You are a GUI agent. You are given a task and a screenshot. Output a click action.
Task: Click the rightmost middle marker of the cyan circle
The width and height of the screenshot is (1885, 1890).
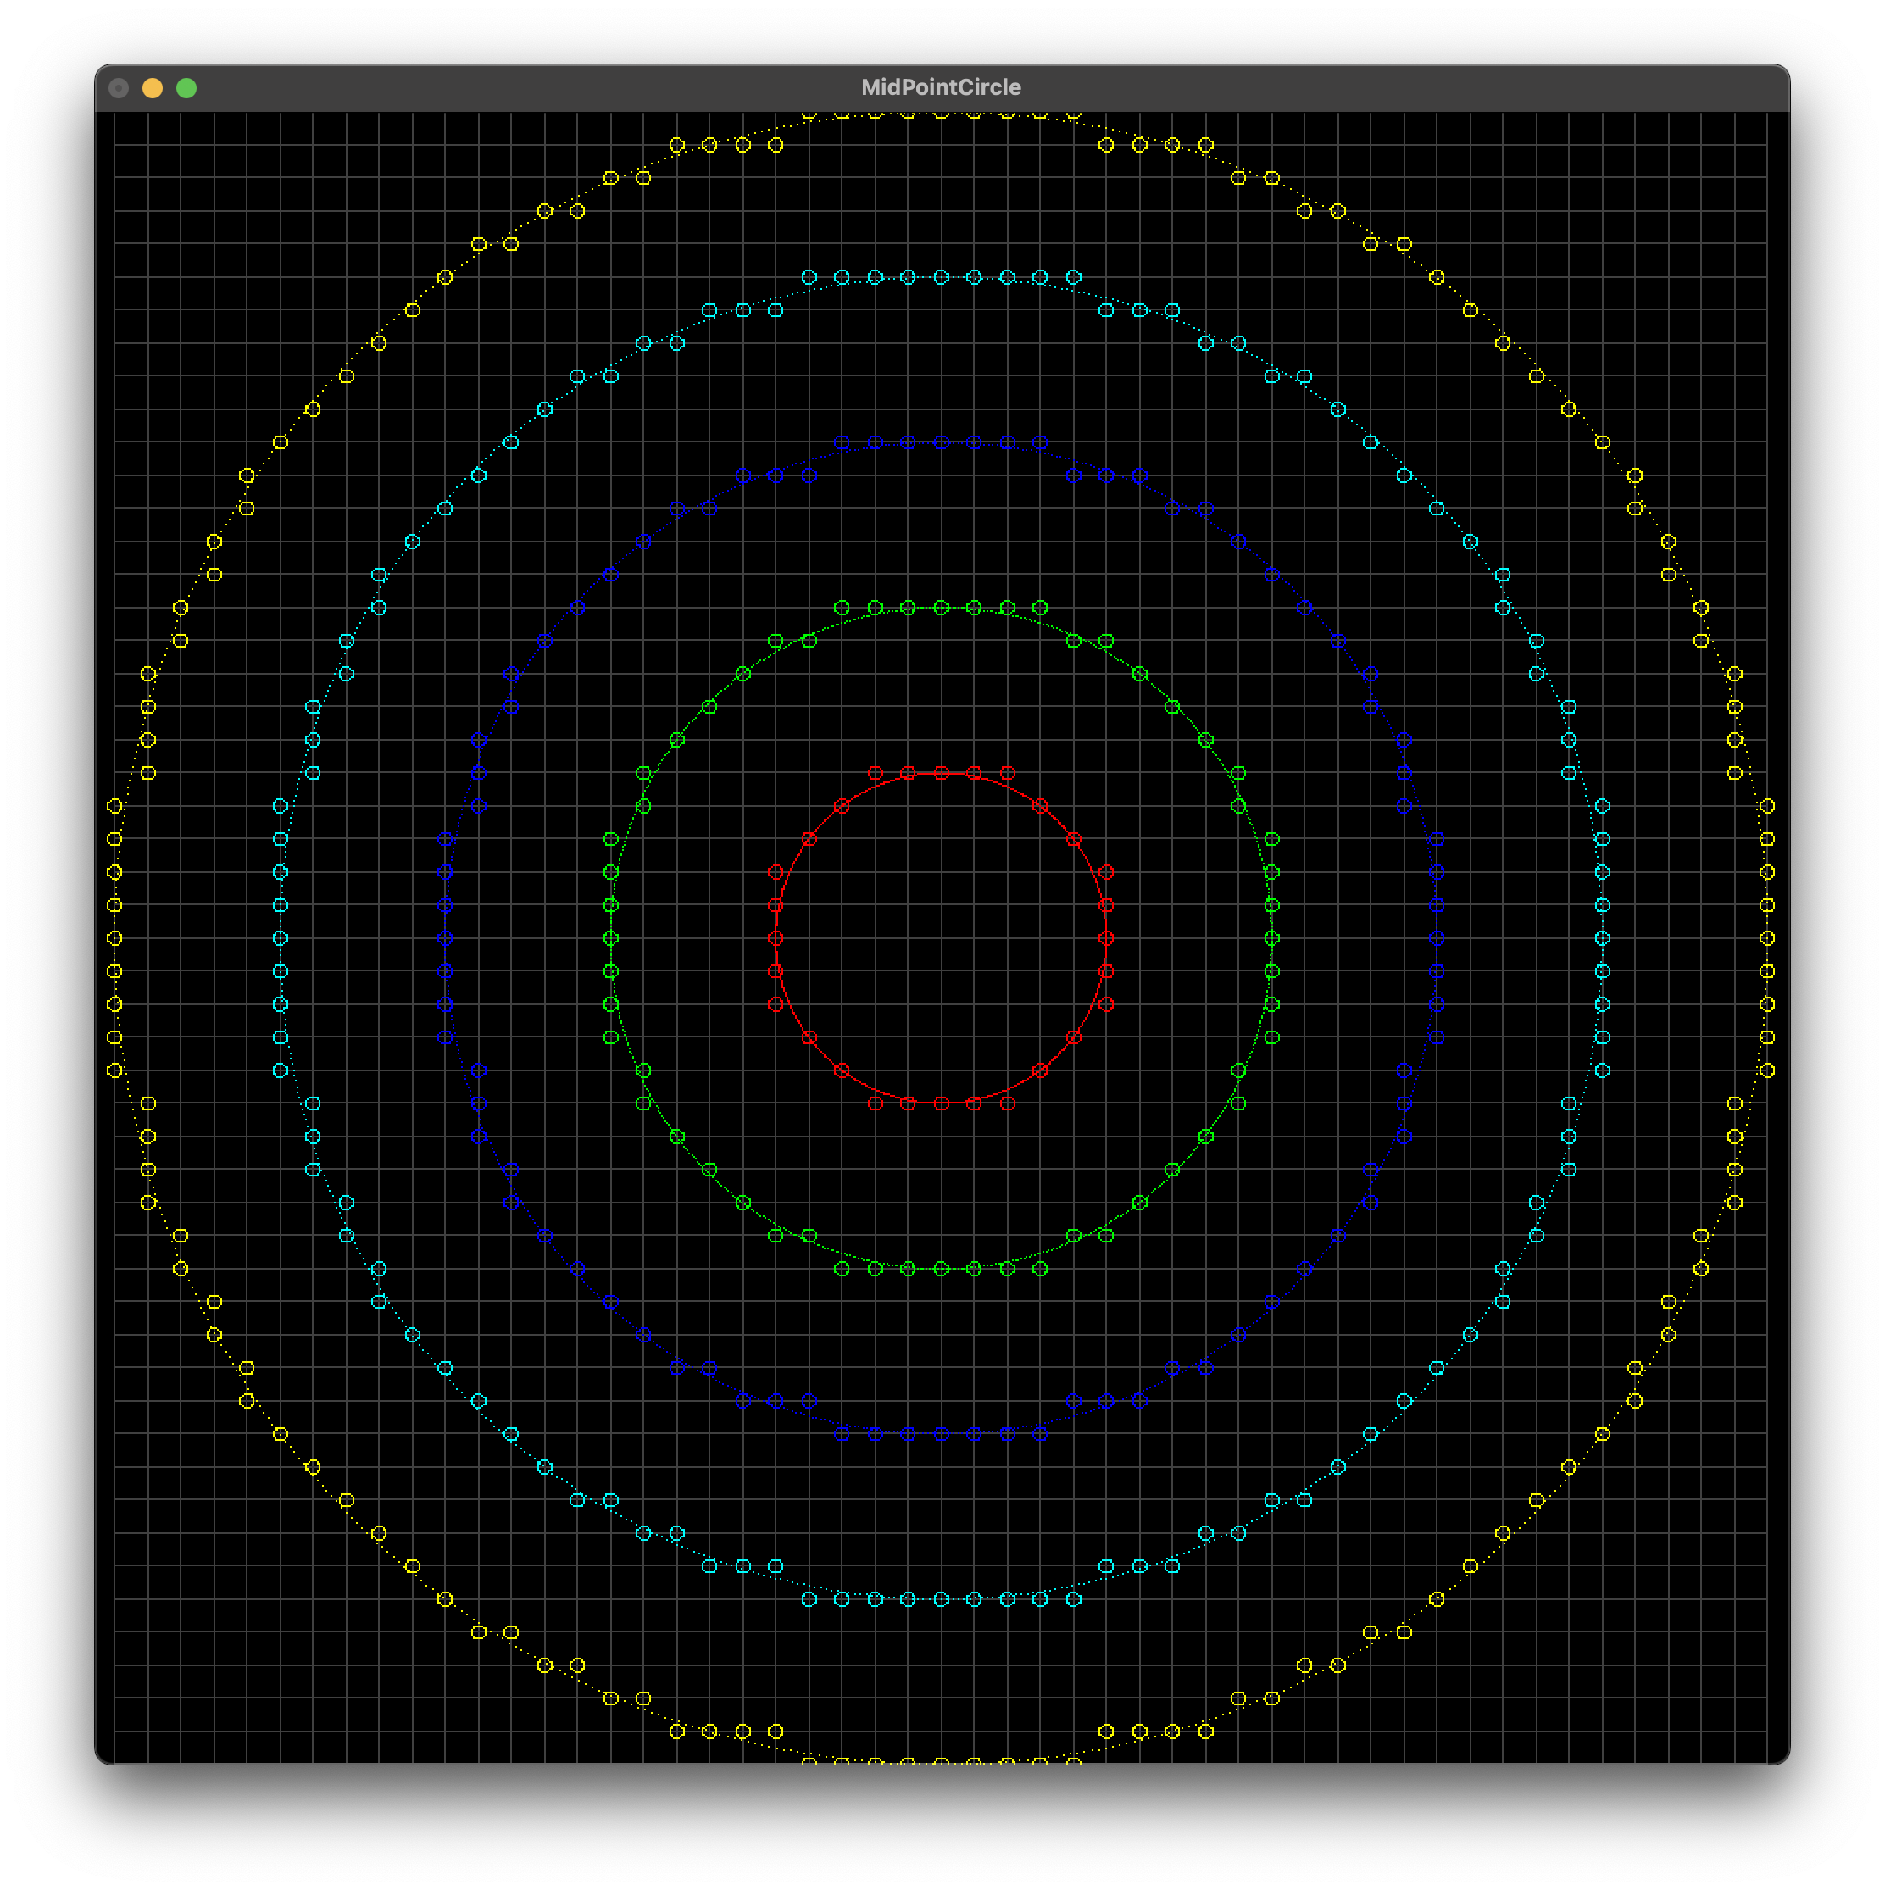(x=1602, y=938)
